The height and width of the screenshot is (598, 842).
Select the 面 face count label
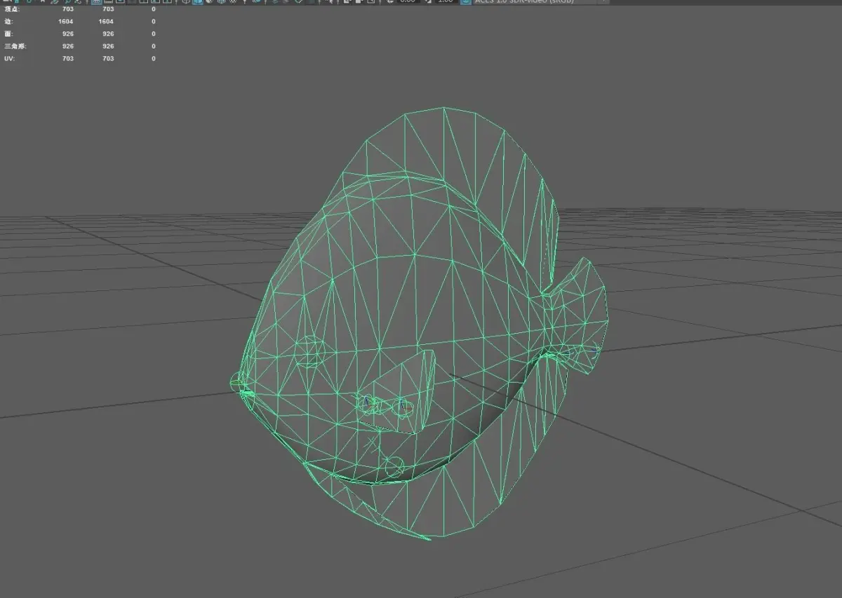[x=8, y=34]
